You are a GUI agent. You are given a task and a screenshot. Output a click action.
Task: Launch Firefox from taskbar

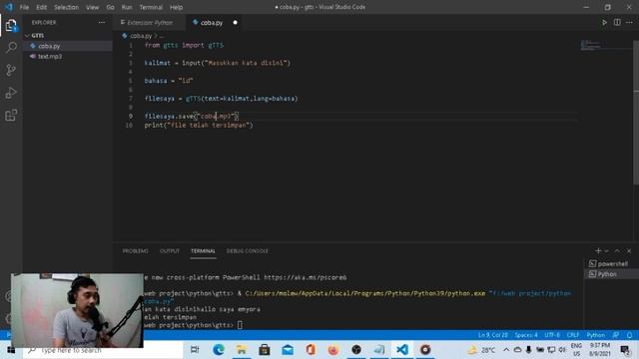(x=333, y=350)
